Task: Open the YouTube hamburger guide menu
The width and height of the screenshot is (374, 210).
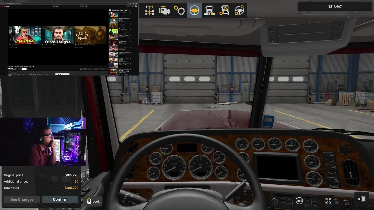Action: point(2,6)
